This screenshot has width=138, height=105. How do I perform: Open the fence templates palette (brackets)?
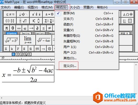point(10,21)
